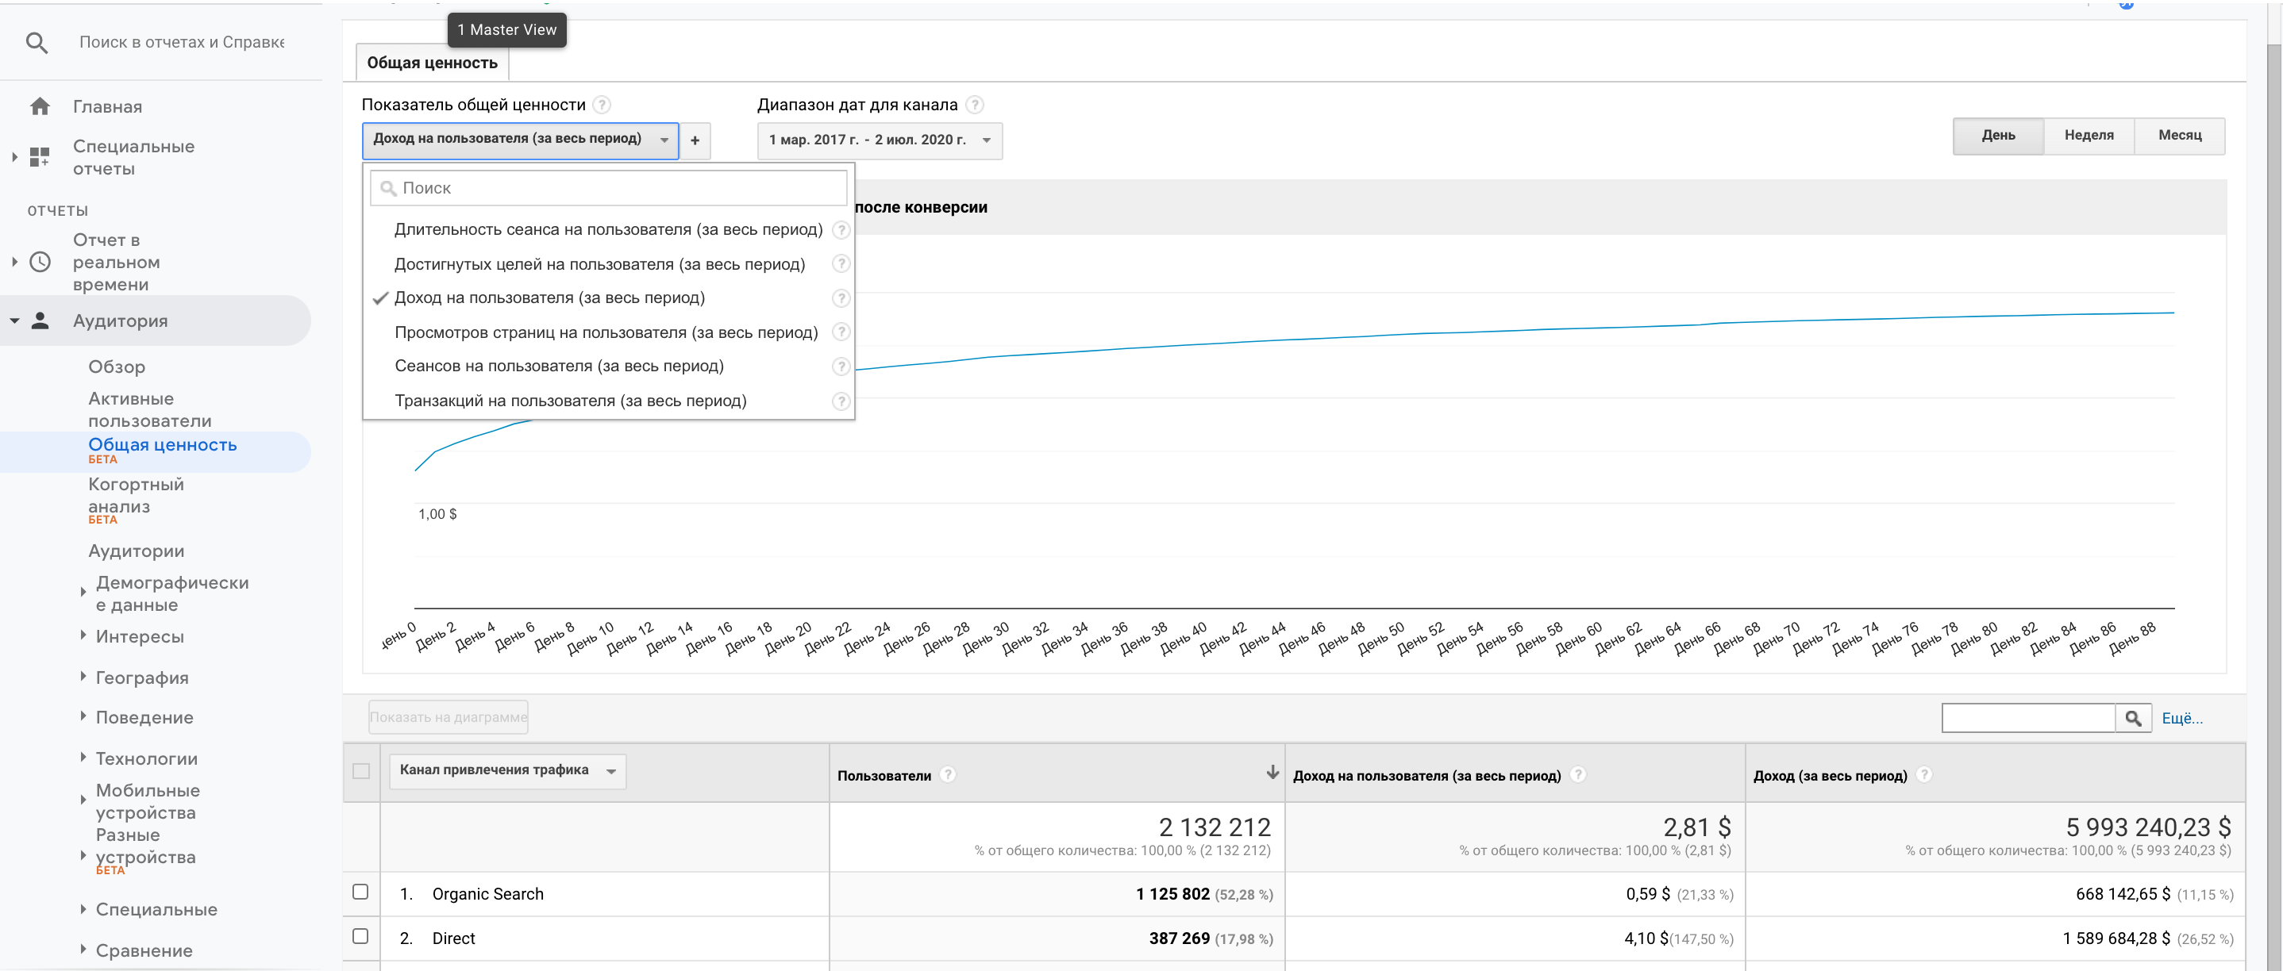This screenshot has width=2283, height=971.
Task: Toggle the select-all checkbox in table header
Action: coord(360,771)
